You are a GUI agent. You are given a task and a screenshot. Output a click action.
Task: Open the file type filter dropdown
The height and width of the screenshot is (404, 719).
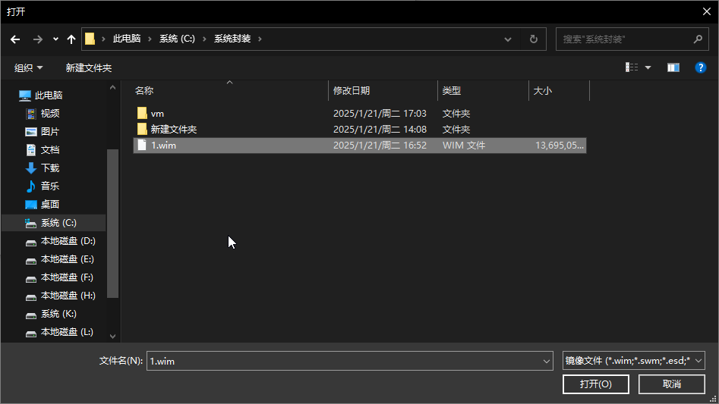click(x=634, y=361)
